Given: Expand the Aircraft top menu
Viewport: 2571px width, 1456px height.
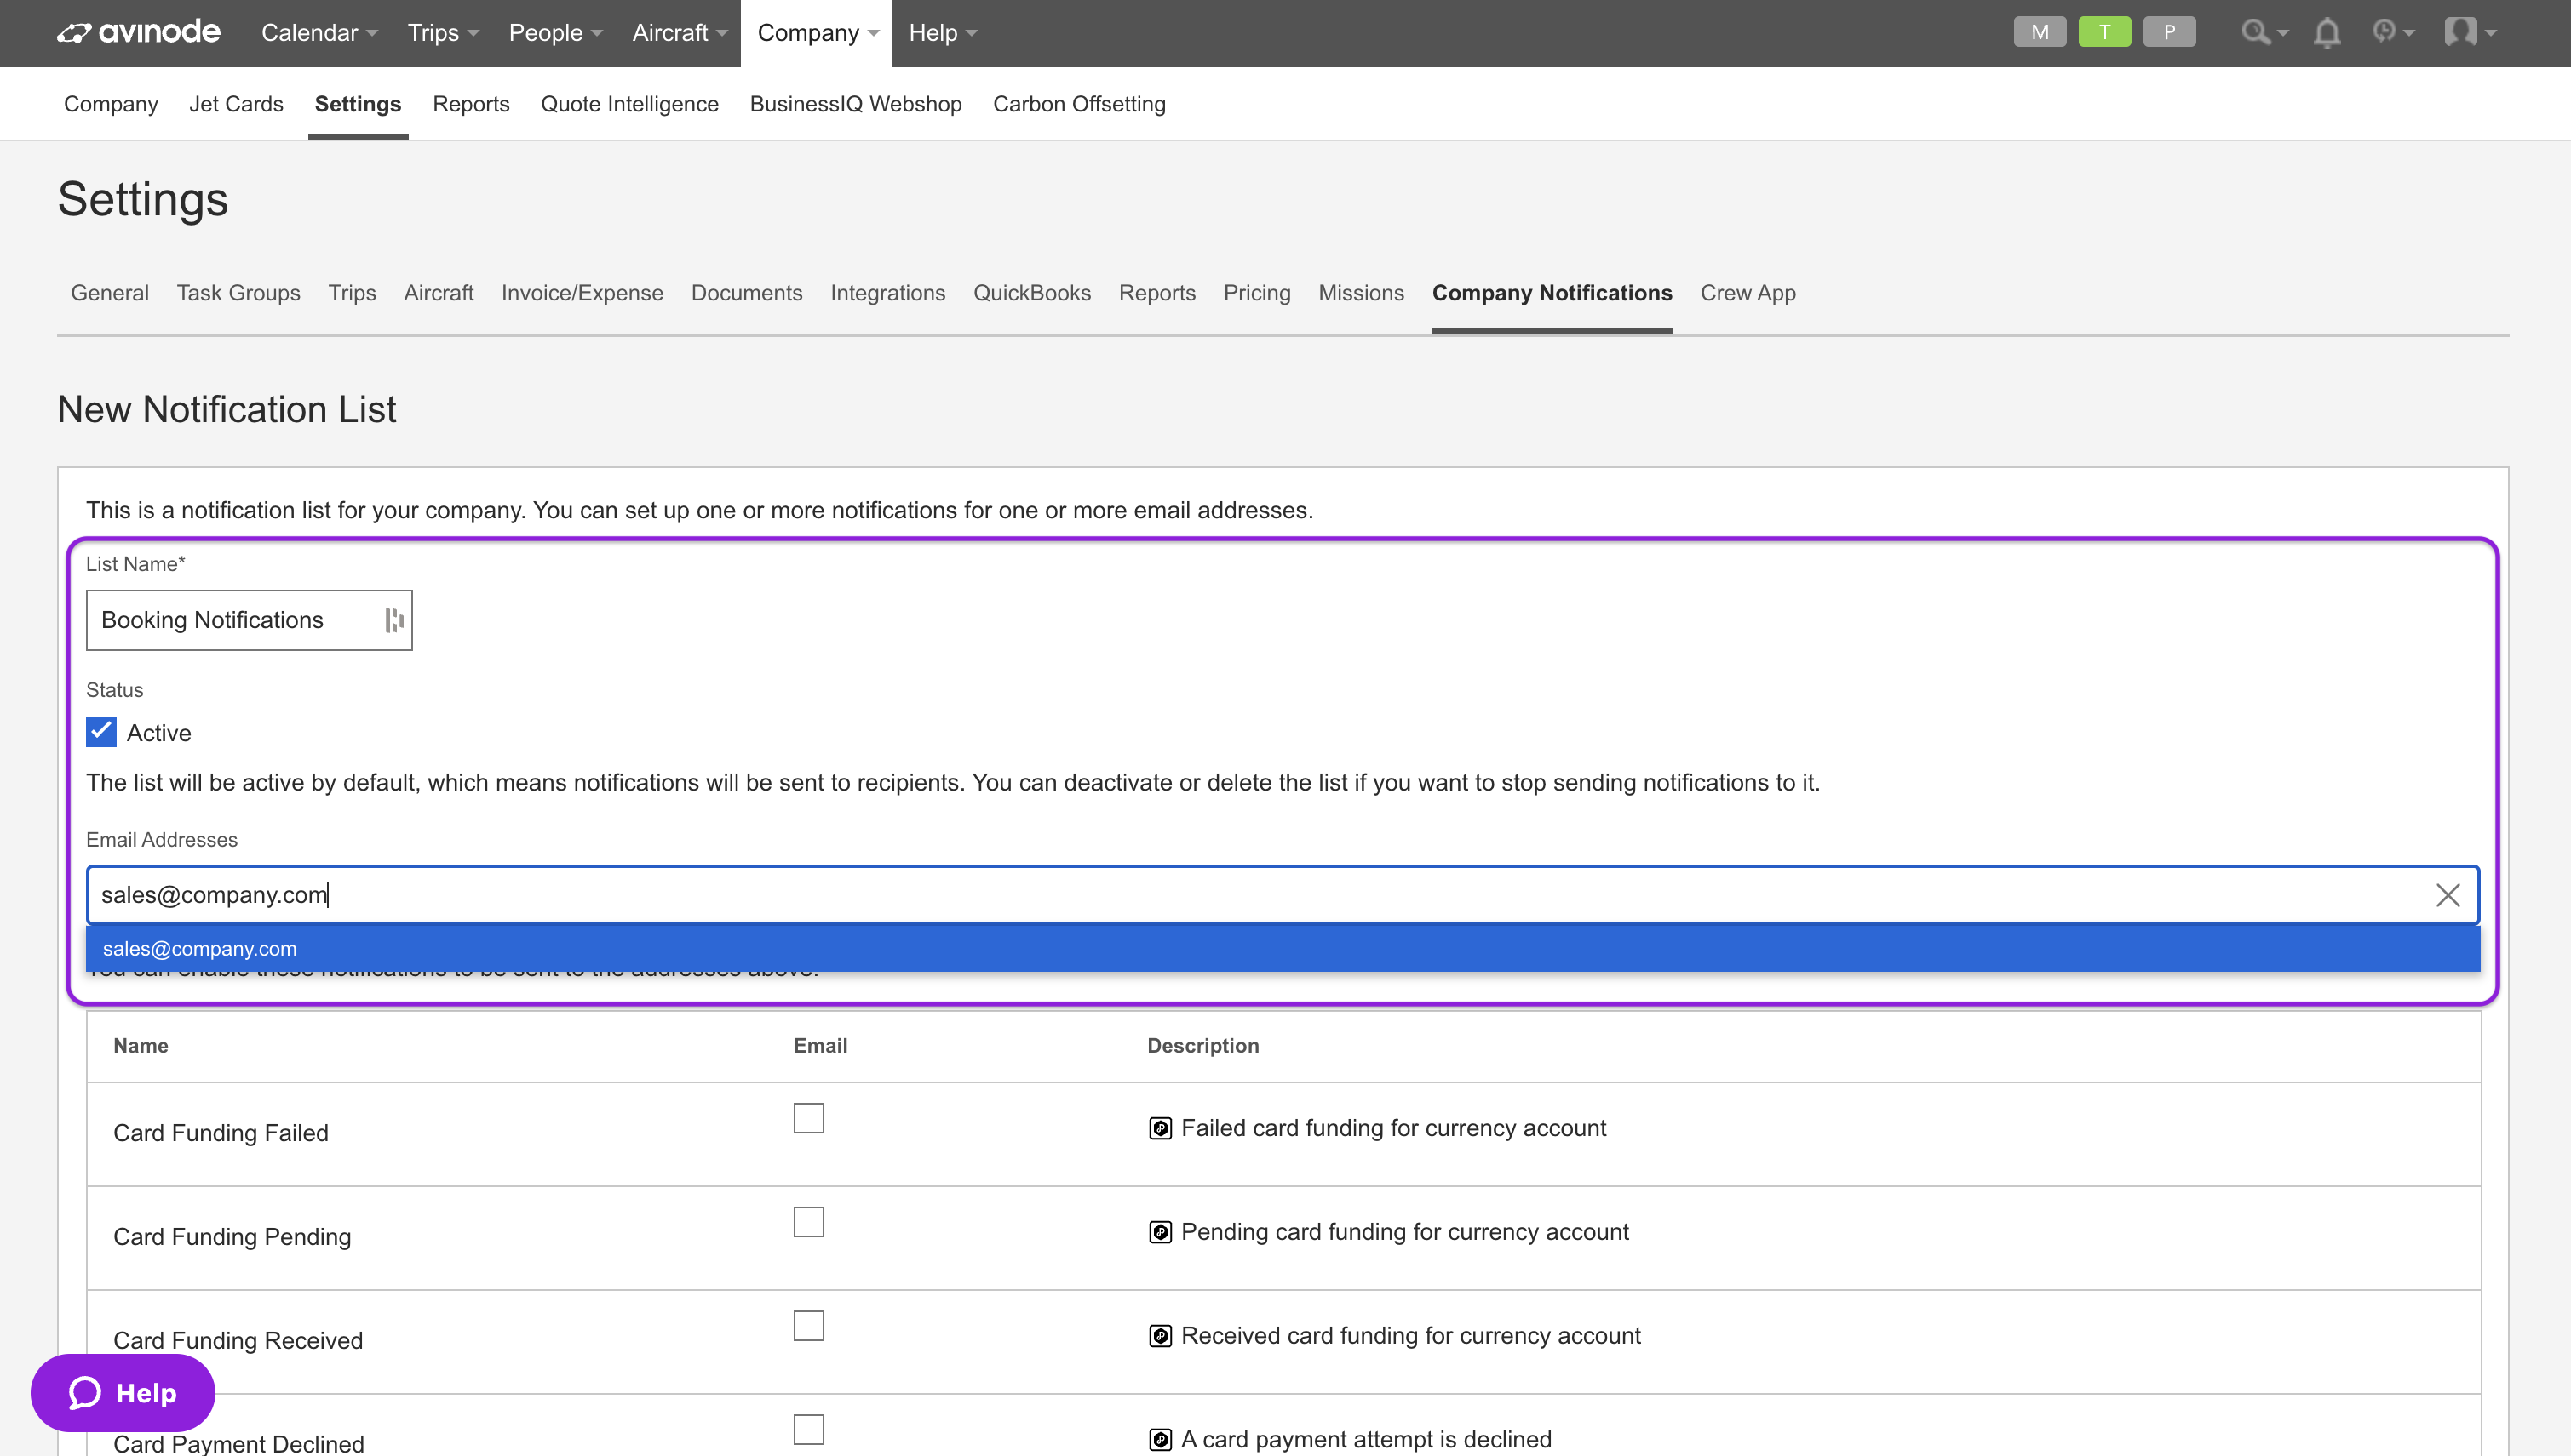Looking at the screenshot, I should click(680, 32).
